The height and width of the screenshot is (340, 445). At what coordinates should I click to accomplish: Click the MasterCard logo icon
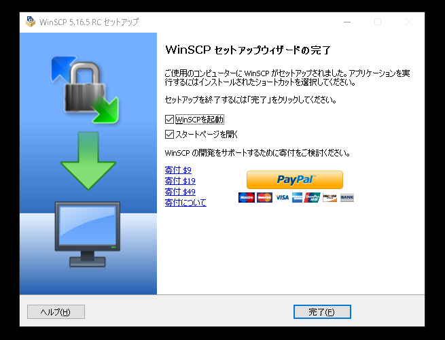coord(264,197)
